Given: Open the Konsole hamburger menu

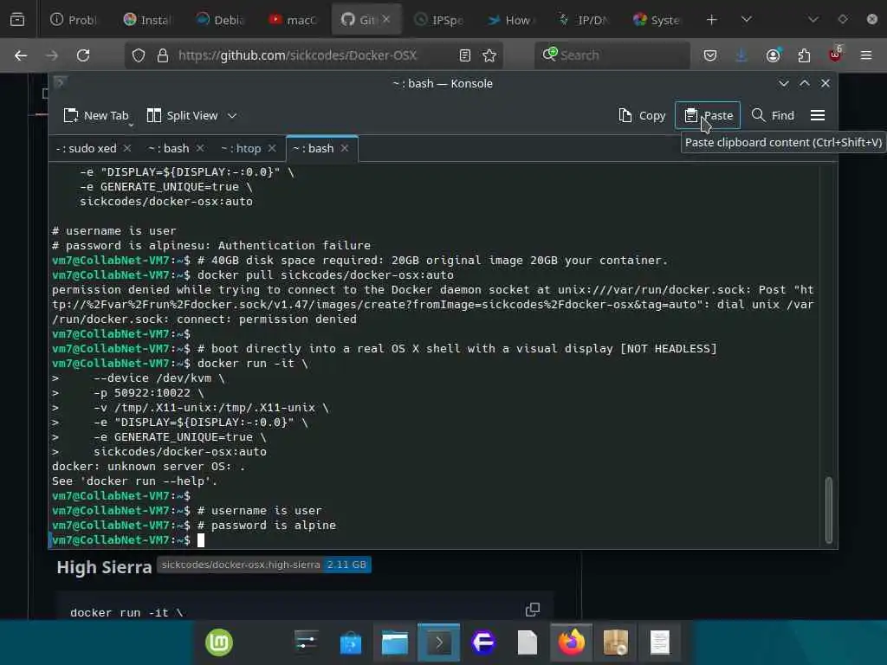Looking at the screenshot, I should point(818,115).
